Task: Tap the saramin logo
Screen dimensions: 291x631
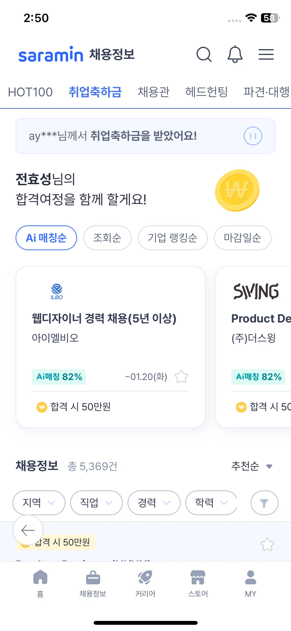Action: point(51,54)
